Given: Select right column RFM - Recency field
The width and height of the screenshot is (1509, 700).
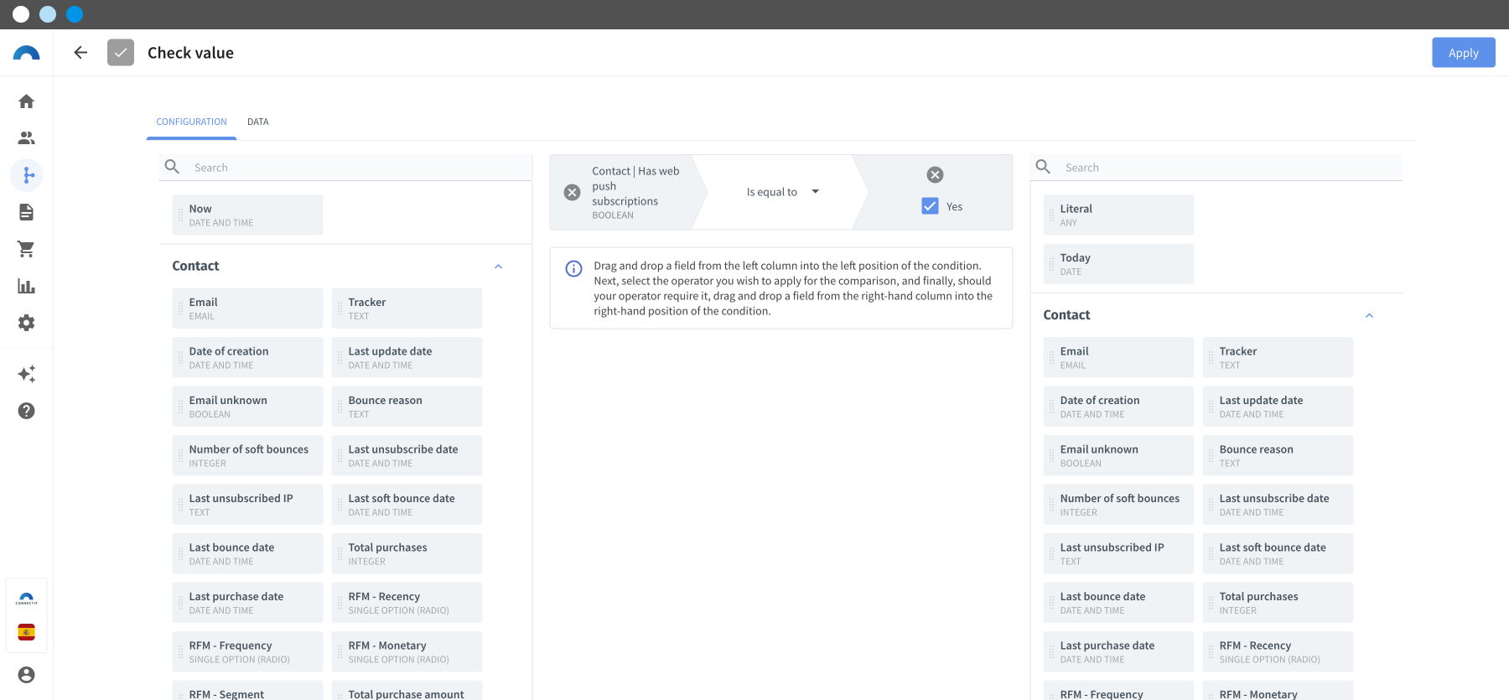Looking at the screenshot, I should pyautogui.click(x=1278, y=651).
